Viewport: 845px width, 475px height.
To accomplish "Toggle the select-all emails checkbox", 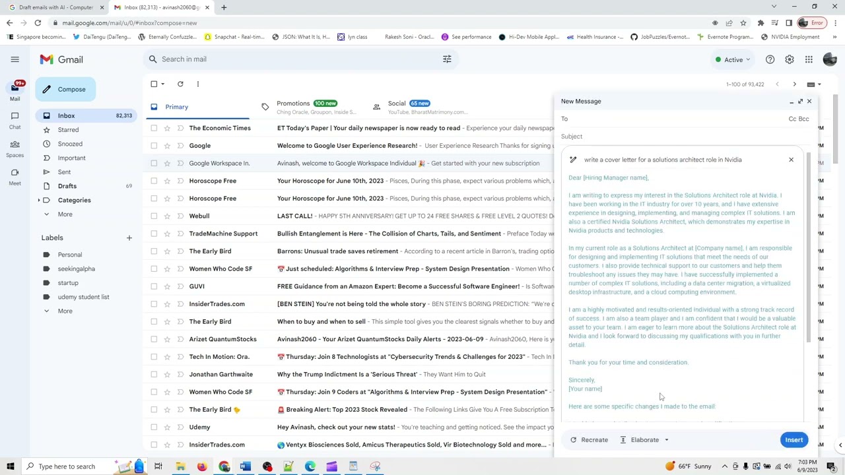I will [154, 84].
